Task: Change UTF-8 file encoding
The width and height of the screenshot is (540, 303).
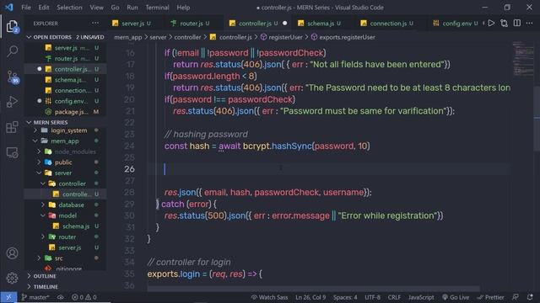Action: 372,297
